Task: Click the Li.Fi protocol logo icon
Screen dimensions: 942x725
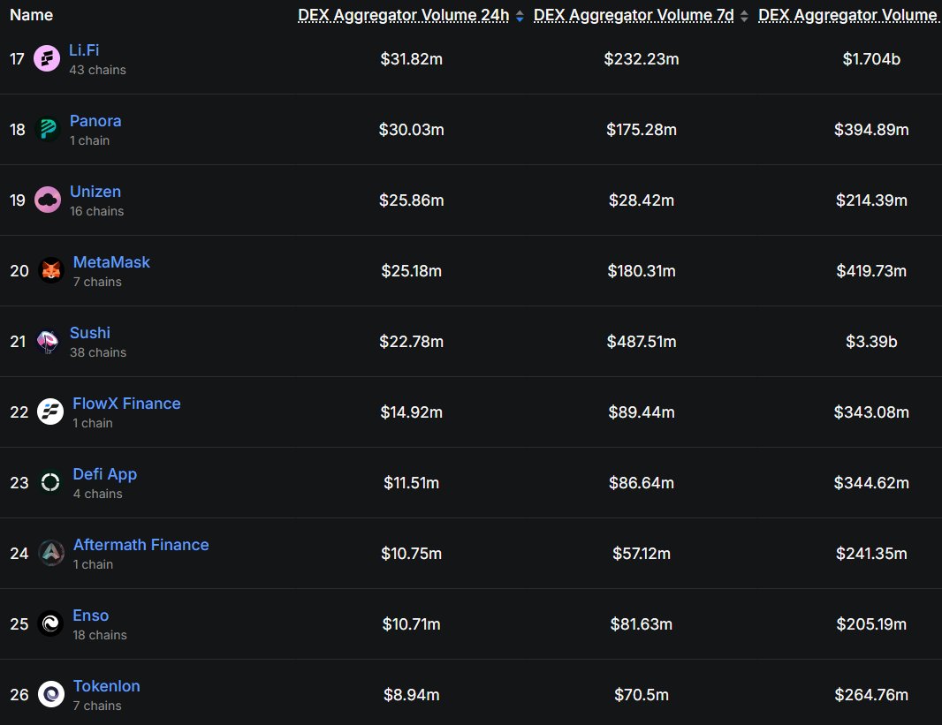Action: click(47, 59)
